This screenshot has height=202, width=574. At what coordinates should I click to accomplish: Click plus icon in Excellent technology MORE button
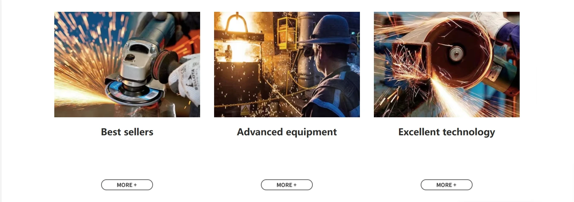point(455,185)
